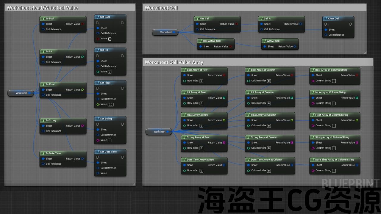This screenshot has height=214, width=381.
Task: Select the Worksheet variable node feeding array nodes
Action: tap(159, 132)
